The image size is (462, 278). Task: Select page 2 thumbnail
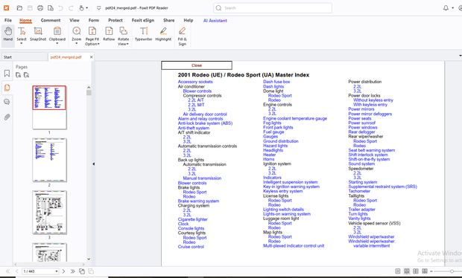pos(49,160)
